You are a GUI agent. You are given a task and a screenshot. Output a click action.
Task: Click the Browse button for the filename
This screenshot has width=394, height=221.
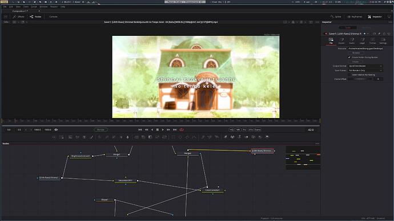(x=356, y=53)
